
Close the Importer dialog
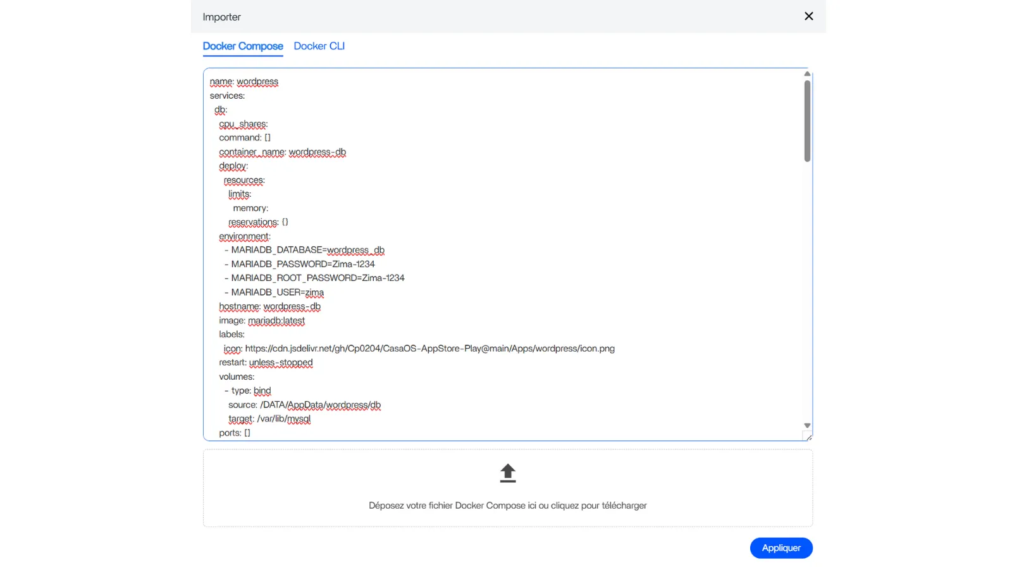click(808, 16)
